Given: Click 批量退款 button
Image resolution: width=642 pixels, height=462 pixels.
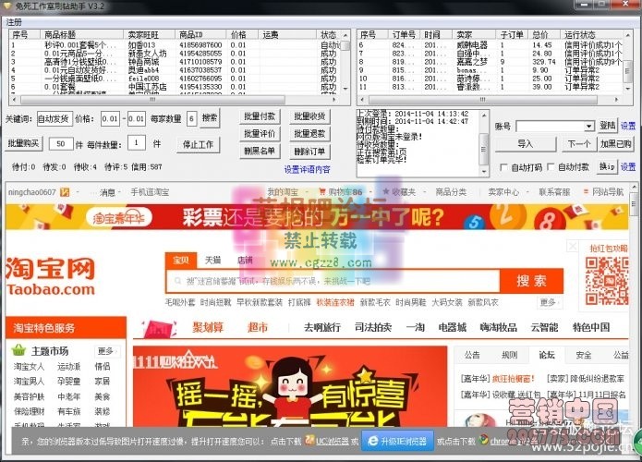Looking at the screenshot, I should [309, 134].
